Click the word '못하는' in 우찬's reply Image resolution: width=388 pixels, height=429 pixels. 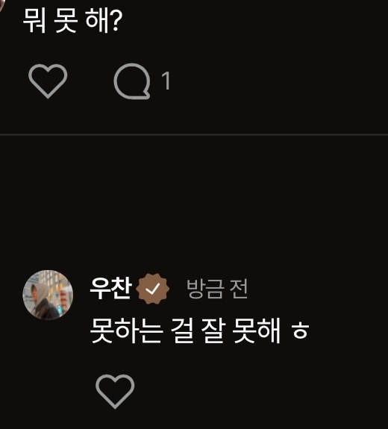[x=126, y=331]
